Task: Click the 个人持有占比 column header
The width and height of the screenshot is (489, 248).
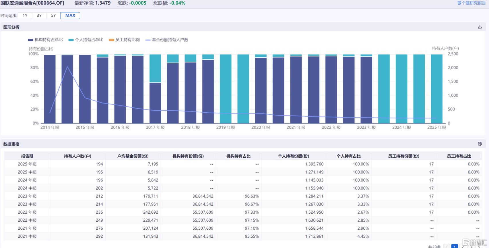Action: [349, 156]
